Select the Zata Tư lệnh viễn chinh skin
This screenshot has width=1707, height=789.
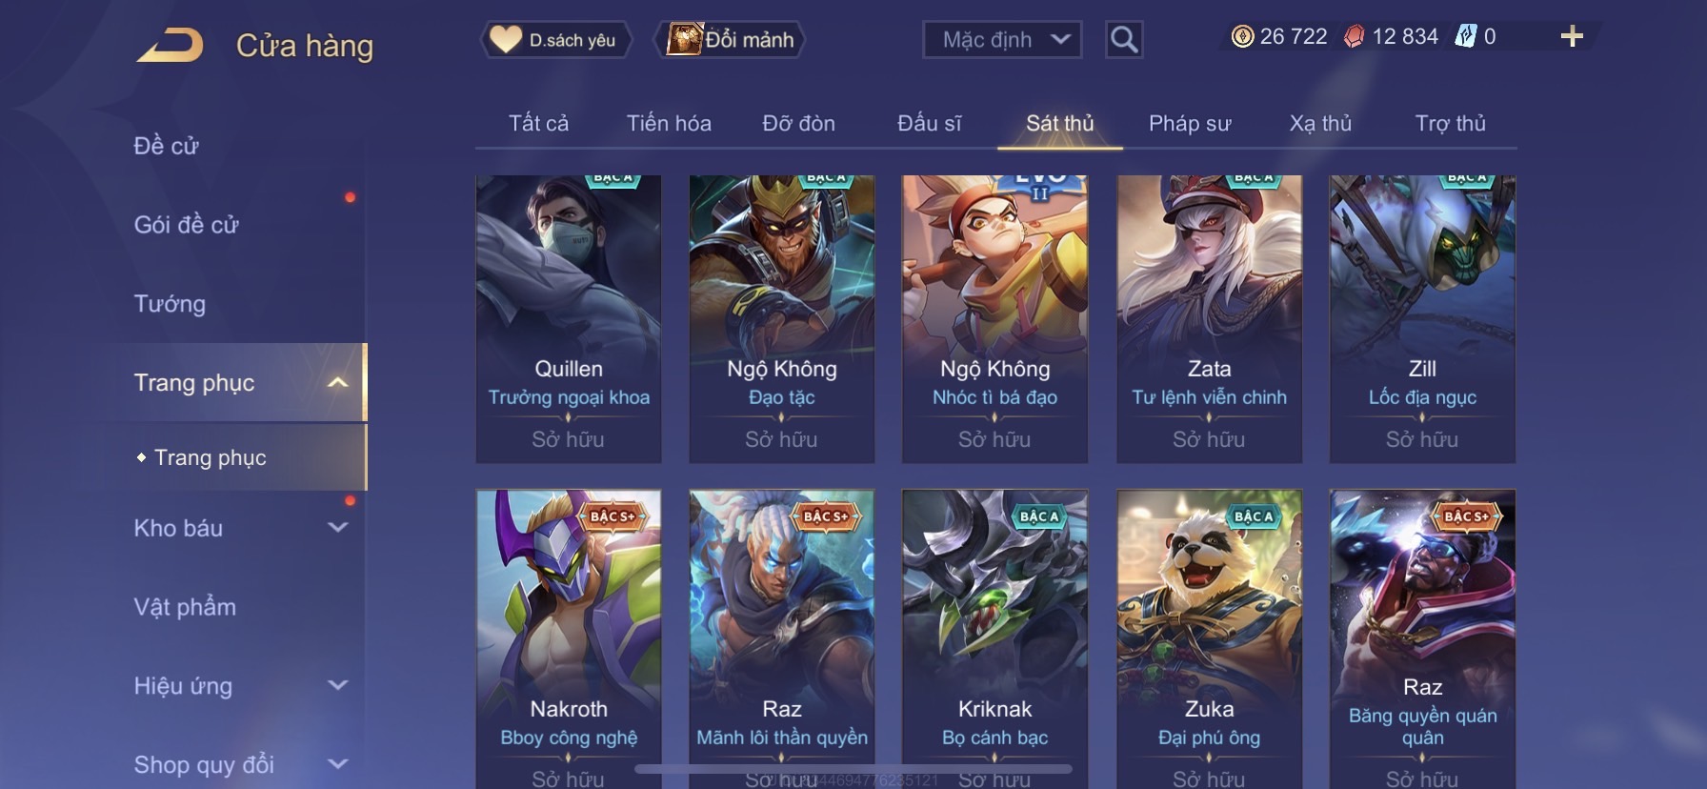(x=1209, y=319)
